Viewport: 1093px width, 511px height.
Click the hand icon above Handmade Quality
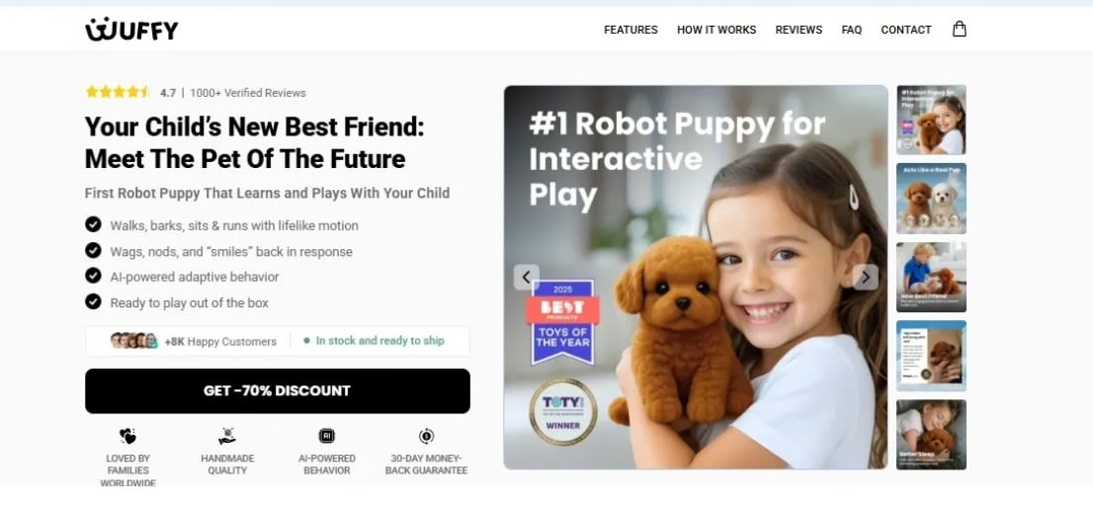[x=227, y=437]
